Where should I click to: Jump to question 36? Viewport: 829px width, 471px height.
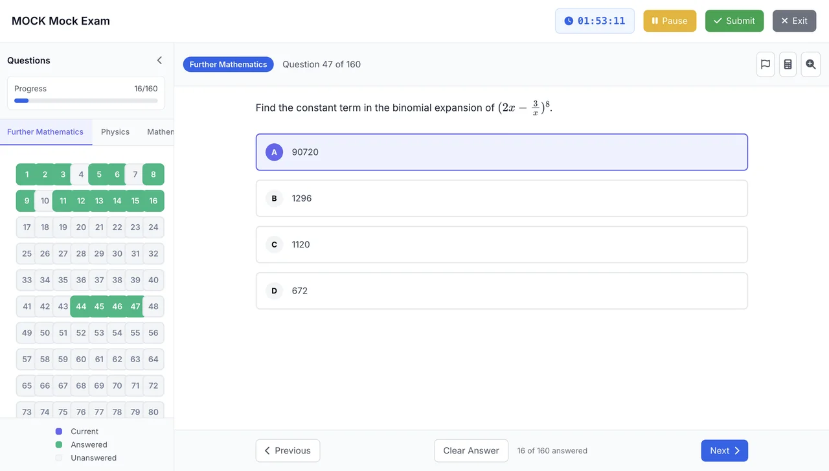click(81, 280)
